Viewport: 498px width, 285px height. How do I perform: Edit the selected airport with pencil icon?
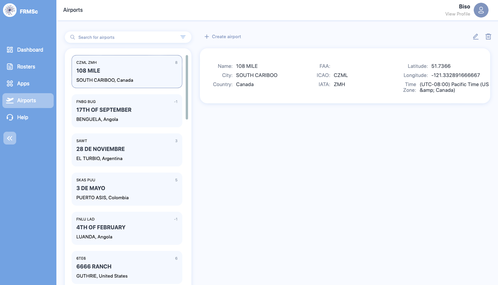[476, 36]
